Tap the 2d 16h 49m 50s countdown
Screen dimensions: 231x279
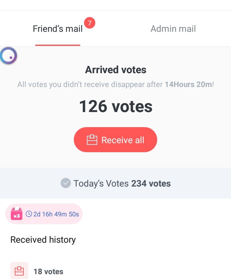(x=56, y=214)
